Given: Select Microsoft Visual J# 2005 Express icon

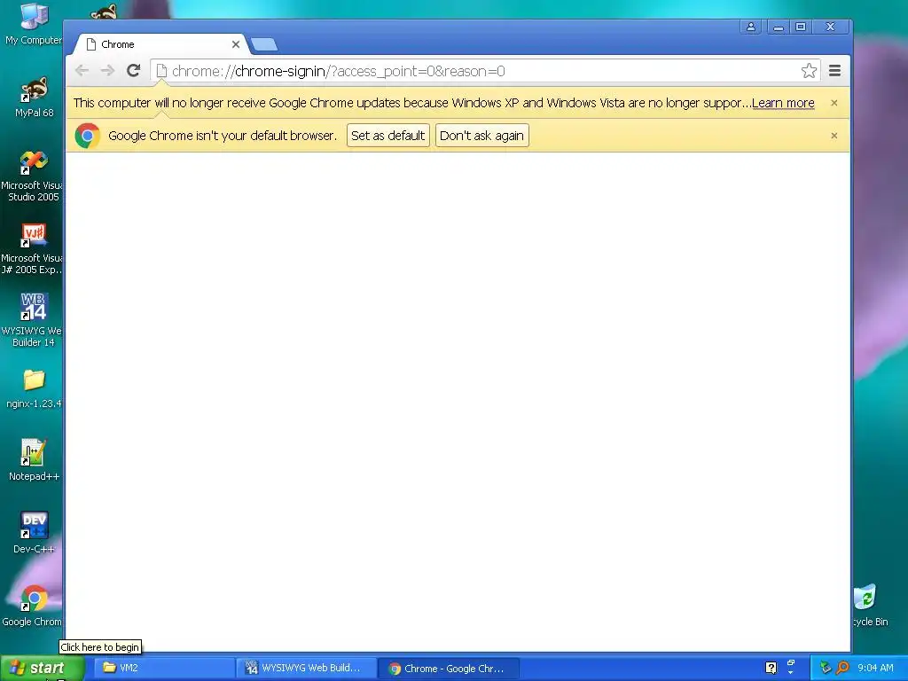Looking at the screenshot, I should click(33, 249).
